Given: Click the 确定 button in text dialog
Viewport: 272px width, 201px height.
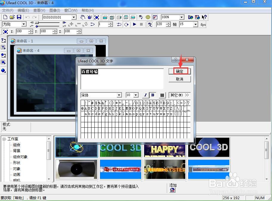Looking at the screenshot, I should 180,71.
